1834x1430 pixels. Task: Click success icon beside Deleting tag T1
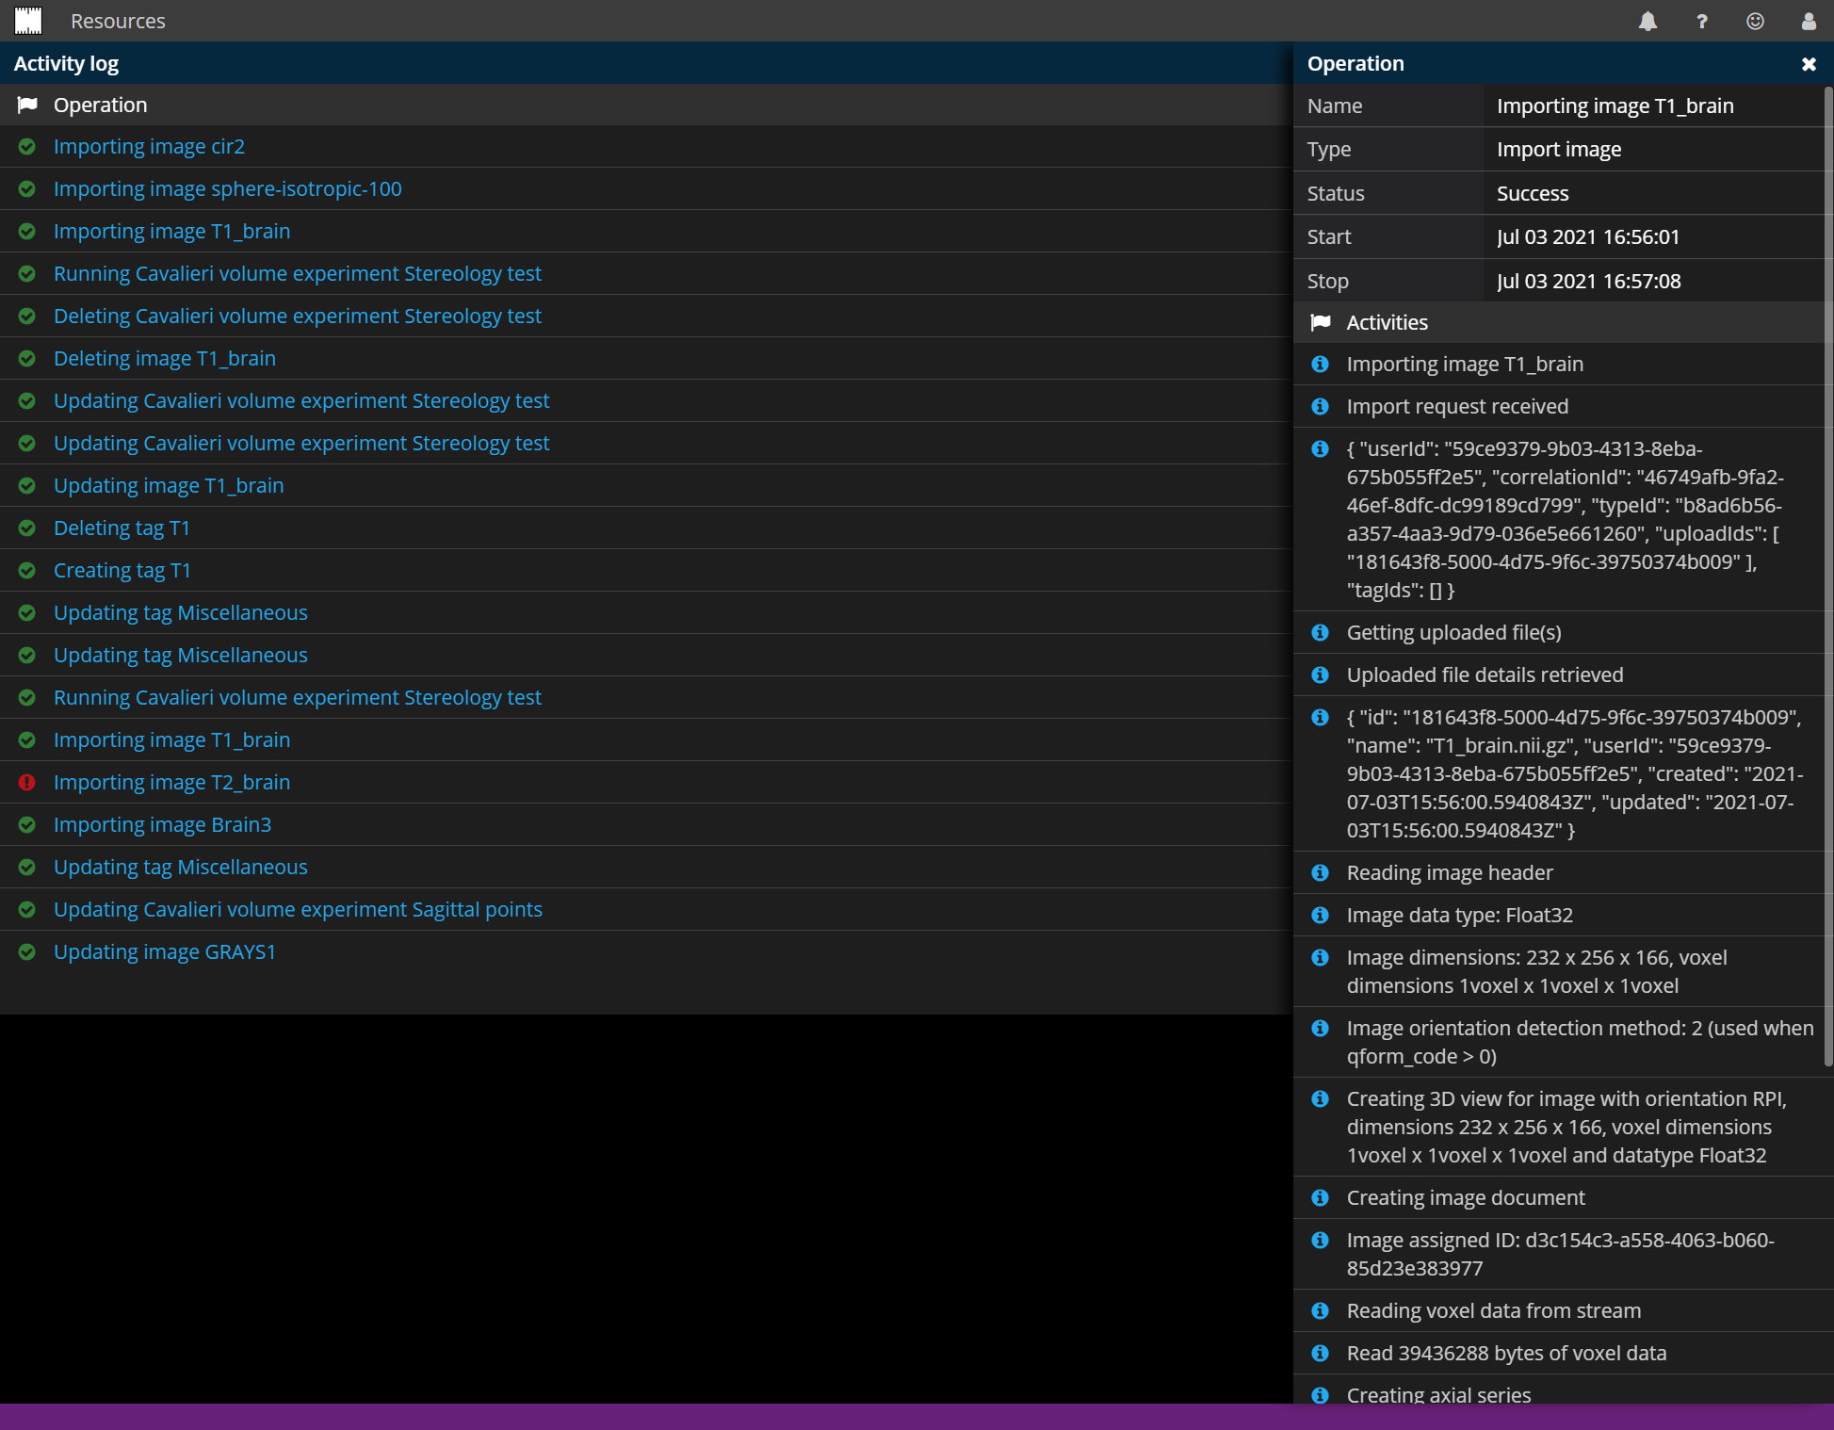click(27, 528)
